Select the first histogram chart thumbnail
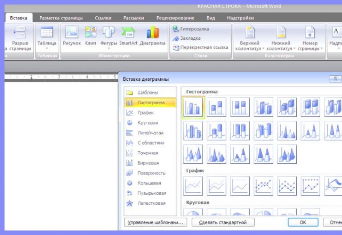 (x=194, y=107)
